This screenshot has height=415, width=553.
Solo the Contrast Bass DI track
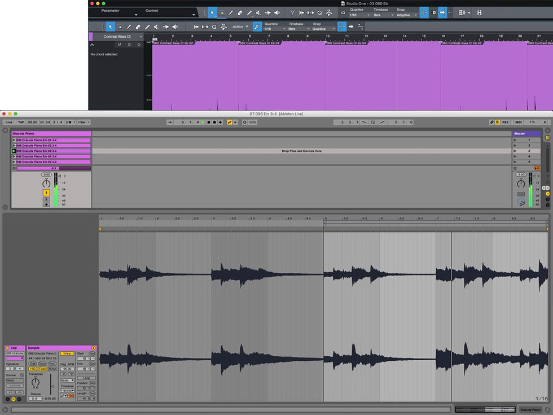point(129,45)
